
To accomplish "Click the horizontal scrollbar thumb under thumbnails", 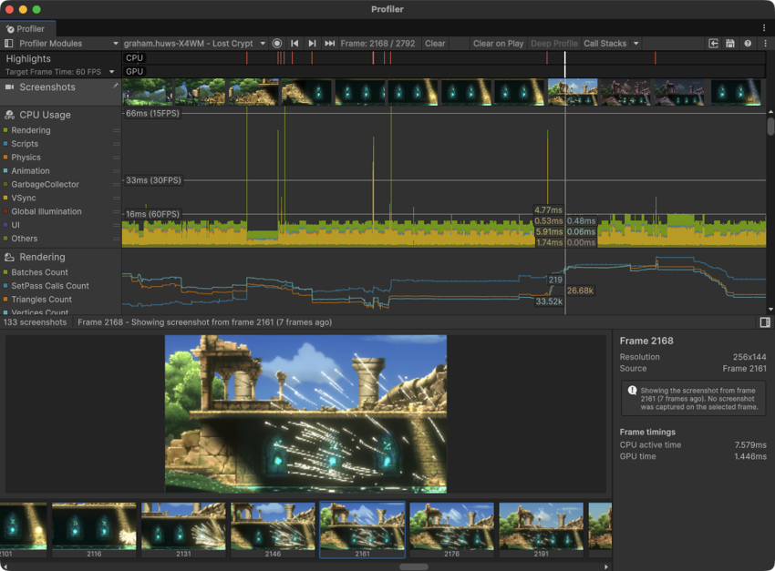I will click(x=414, y=566).
